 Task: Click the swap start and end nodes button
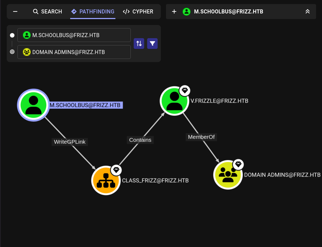point(139,44)
